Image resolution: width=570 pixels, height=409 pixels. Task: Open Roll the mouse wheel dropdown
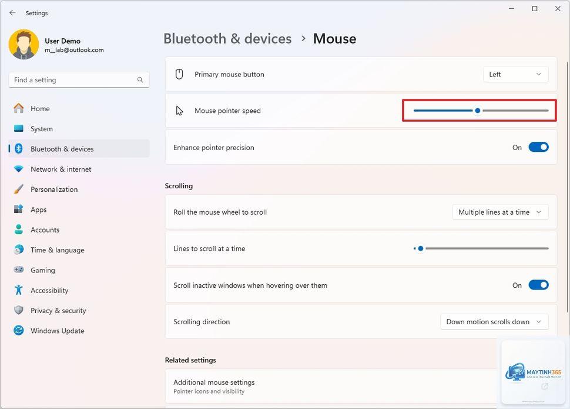500,212
